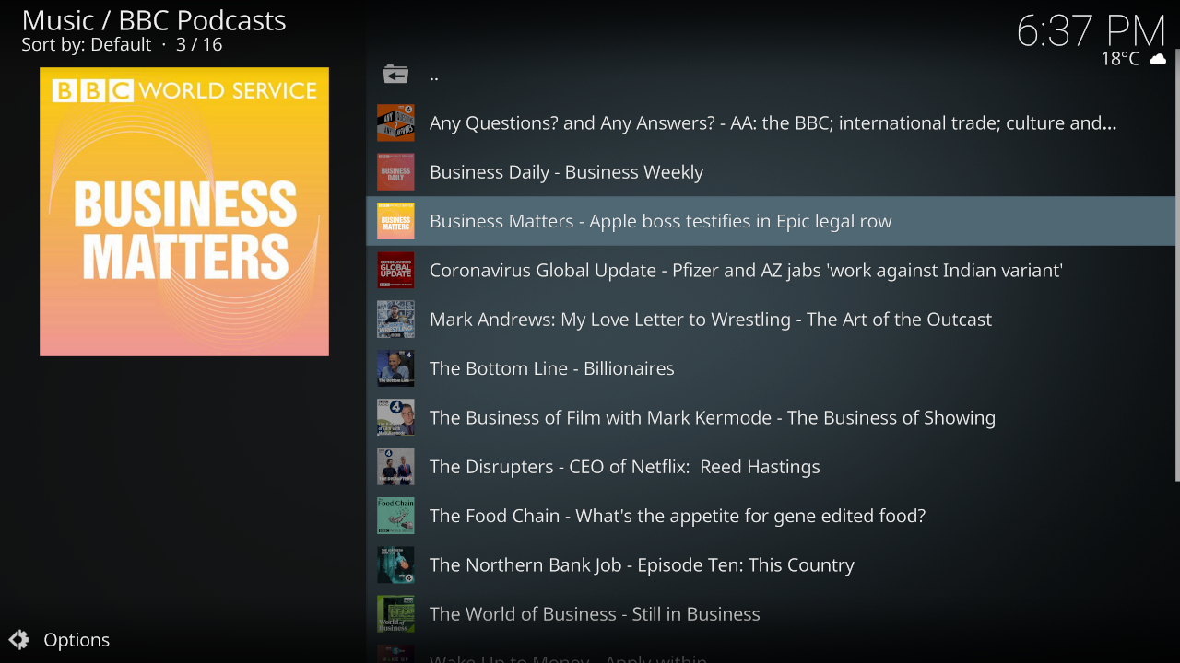Image resolution: width=1180 pixels, height=663 pixels.
Task: Click the cloudy weather icon
Action: [1157, 59]
